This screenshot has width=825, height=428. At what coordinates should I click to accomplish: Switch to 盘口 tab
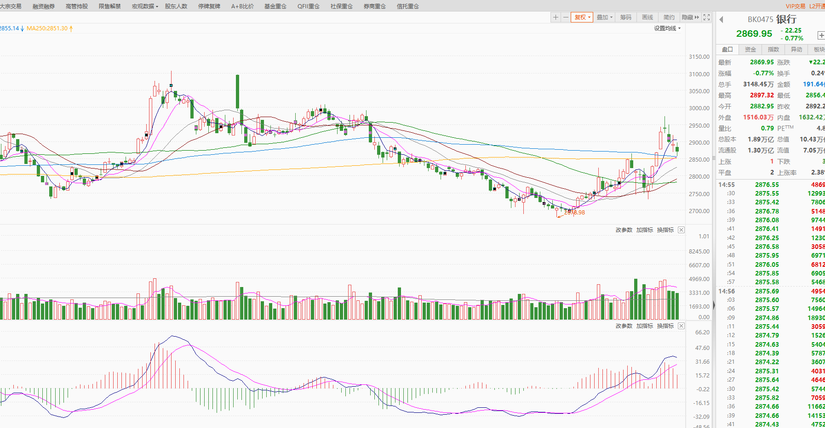[728, 50]
